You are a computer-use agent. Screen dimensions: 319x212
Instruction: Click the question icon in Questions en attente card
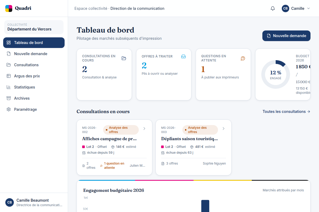243,58
